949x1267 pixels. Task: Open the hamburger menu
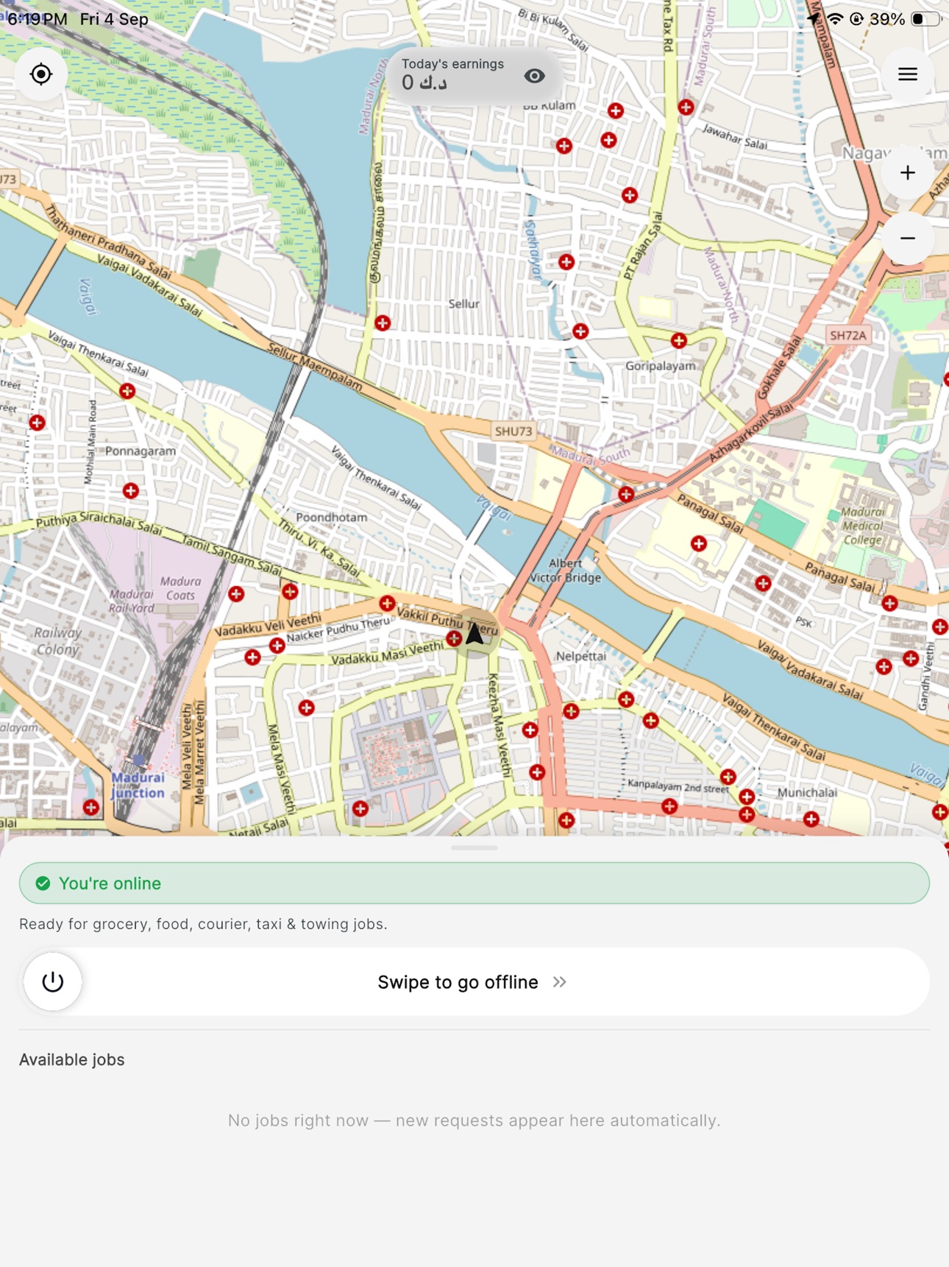(907, 74)
